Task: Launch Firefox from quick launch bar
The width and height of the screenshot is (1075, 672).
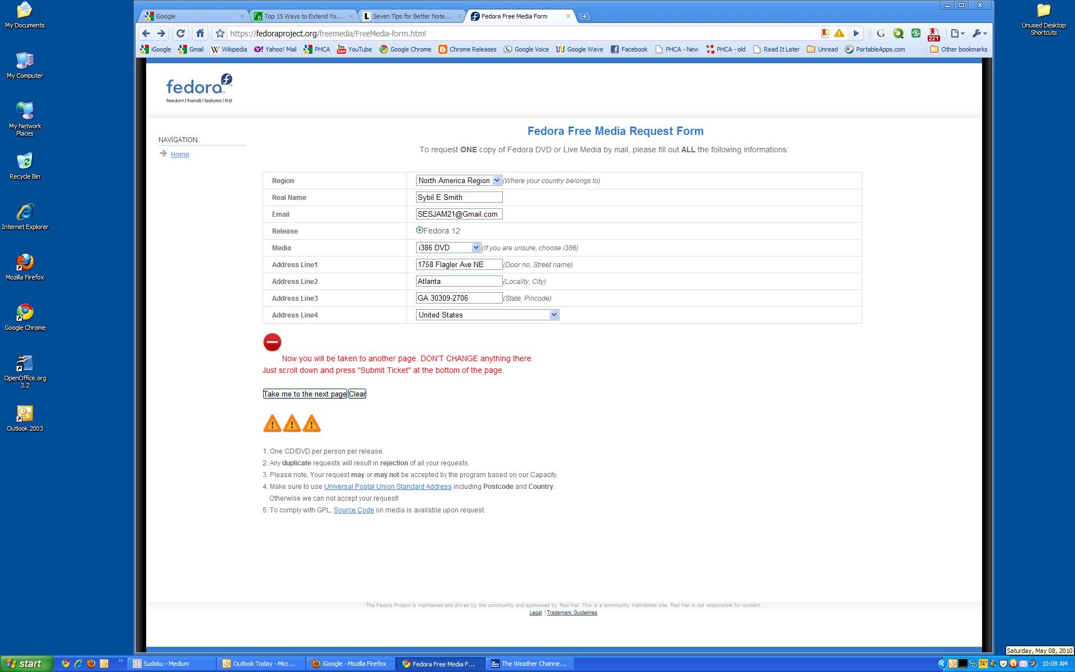Action: pyautogui.click(x=91, y=664)
